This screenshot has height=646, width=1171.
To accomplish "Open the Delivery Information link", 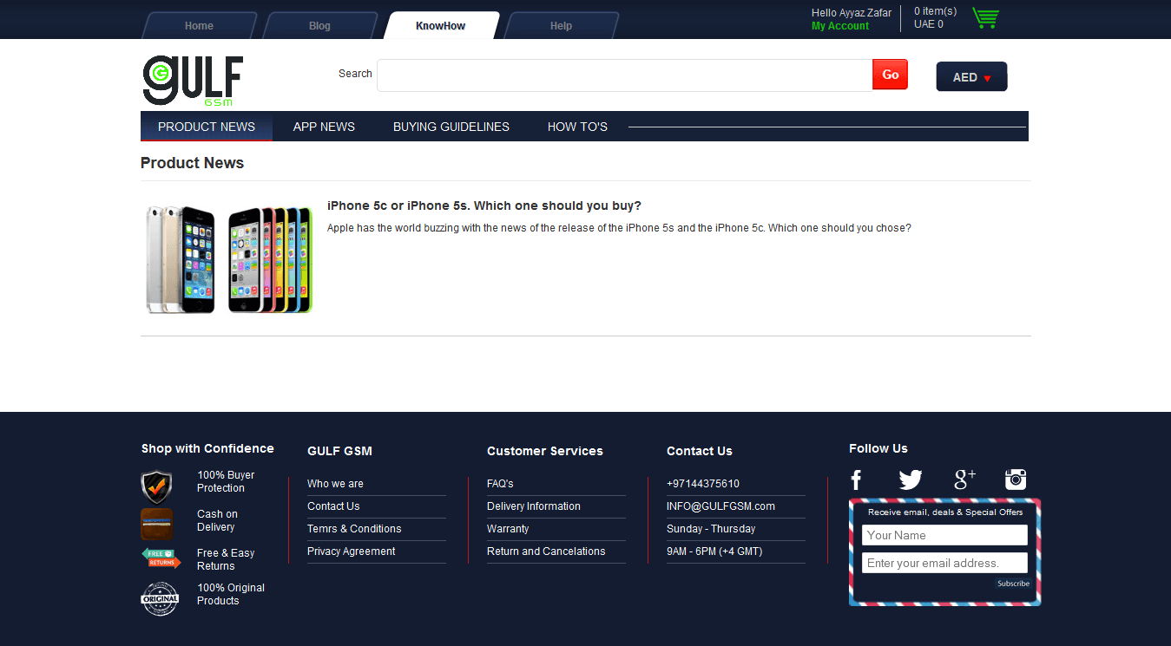I will 534,506.
